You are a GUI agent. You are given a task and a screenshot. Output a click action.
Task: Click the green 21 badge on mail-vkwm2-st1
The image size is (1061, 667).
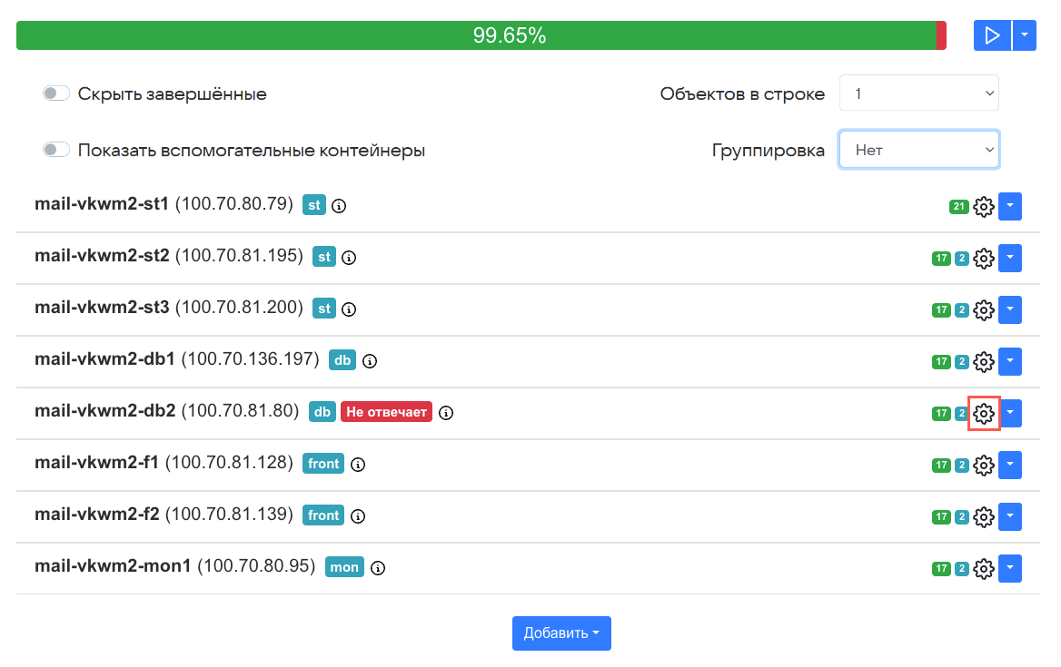tap(958, 207)
